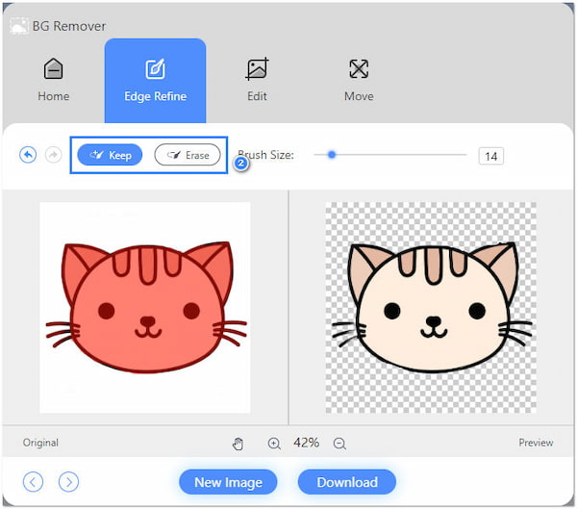Click the redo arrow icon

click(53, 155)
